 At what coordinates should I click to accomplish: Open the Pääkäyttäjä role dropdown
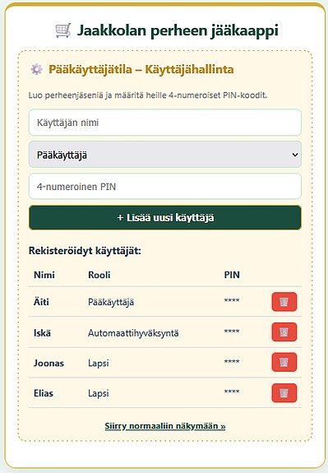[x=165, y=155]
